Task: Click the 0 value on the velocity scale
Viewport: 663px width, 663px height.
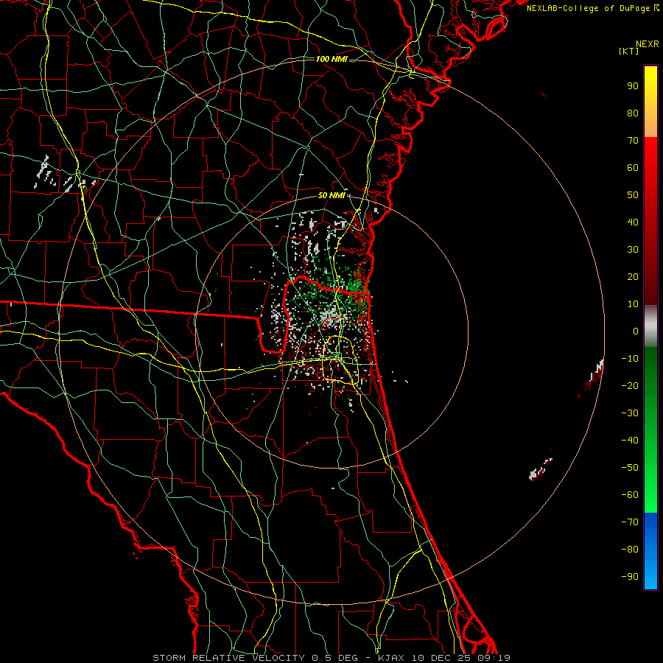Action: pyautogui.click(x=636, y=331)
